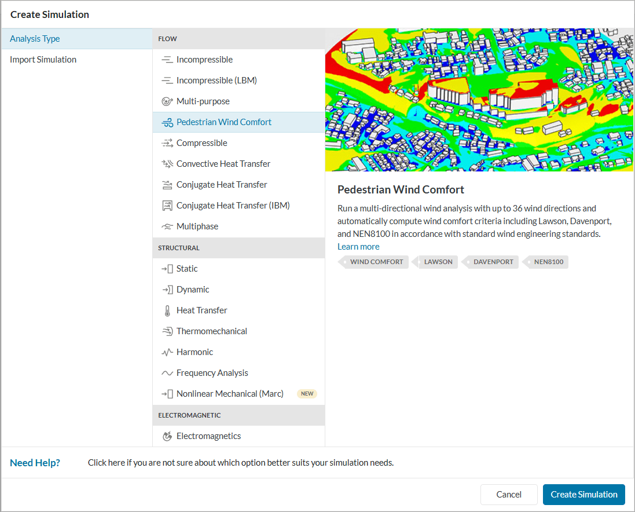Select the Conjugate Heat Transfer (IBM) icon

pos(167,205)
